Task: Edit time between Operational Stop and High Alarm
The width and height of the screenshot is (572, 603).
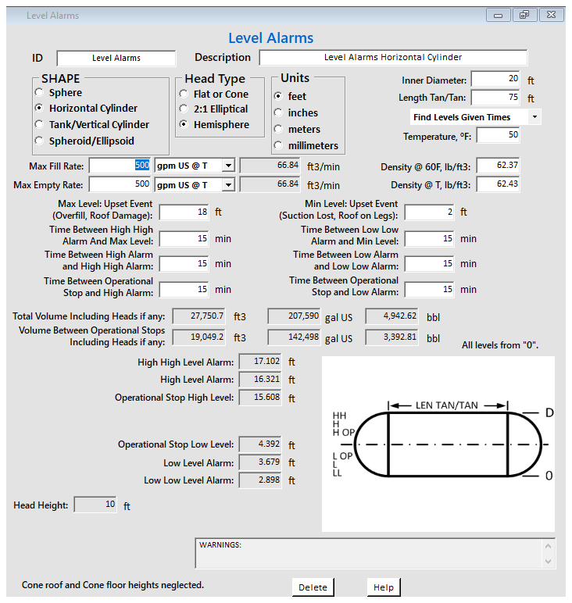Action: 184,290
